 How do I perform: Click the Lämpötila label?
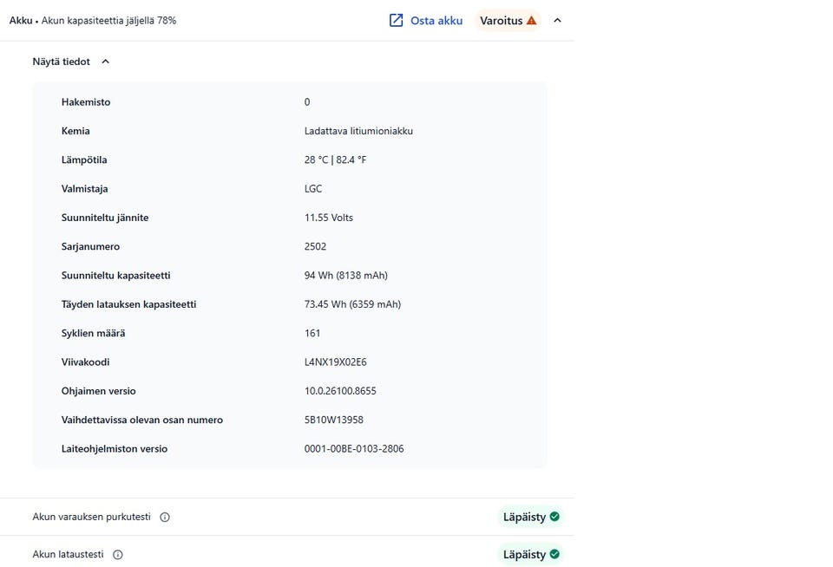[x=84, y=160]
